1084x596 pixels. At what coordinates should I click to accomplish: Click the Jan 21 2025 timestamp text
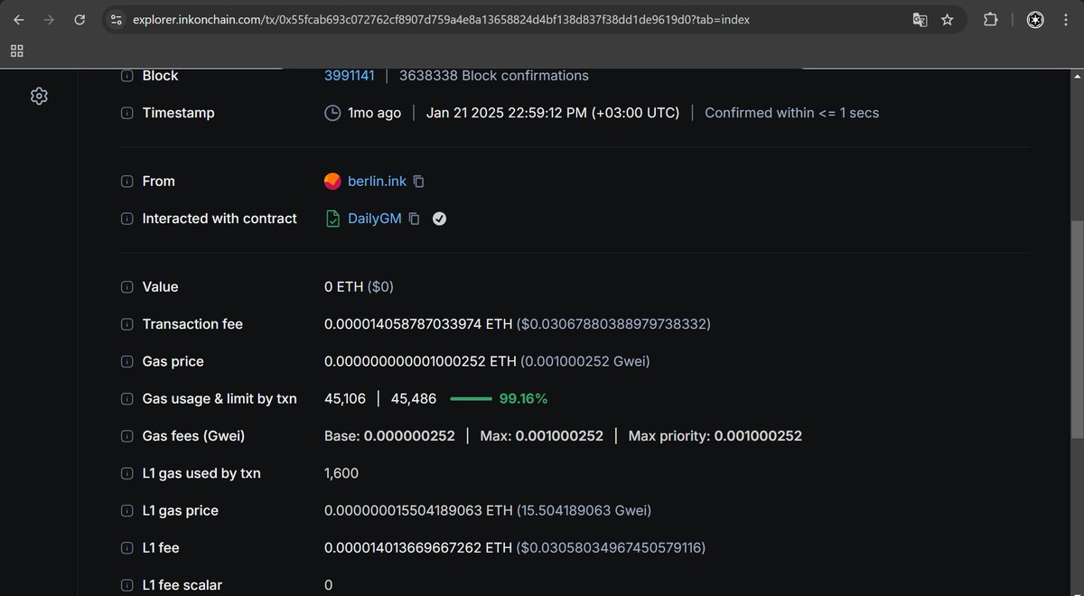(x=553, y=113)
